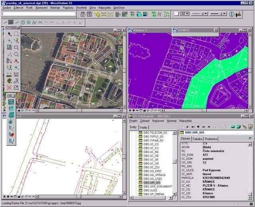This screenshot has height=207, width=255.
Task: Click the green cube icon in GS toolbar
Action: point(239,127)
